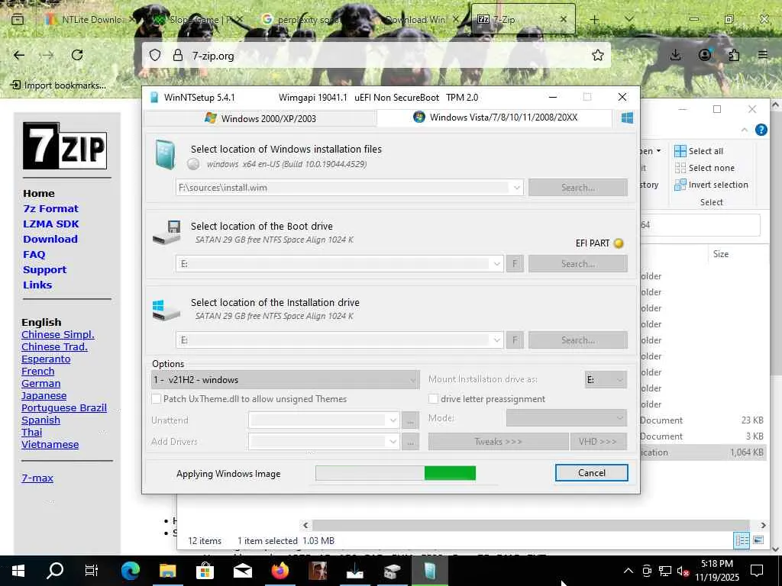Open taskbar Search magnifier
The width and height of the screenshot is (782, 586).
(x=55, y=571)
